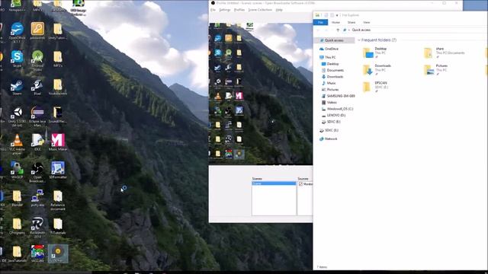The image size is (488, 274).
Task: Open the Settings menu in OBS
Action: [x=225, y=10]
